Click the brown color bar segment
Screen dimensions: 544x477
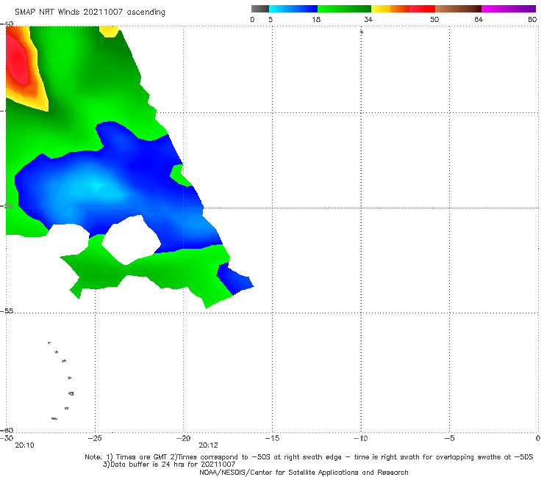458,9
